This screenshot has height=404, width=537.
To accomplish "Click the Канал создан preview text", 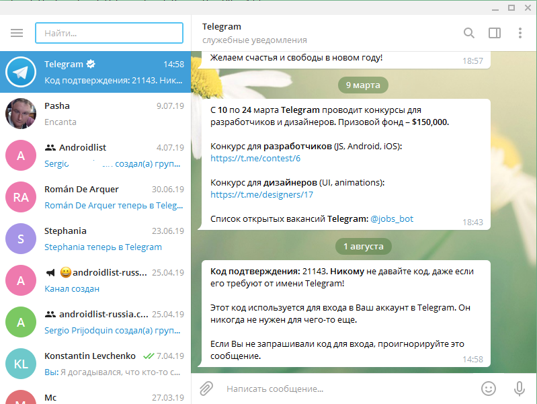I will [x=72, y=289].
